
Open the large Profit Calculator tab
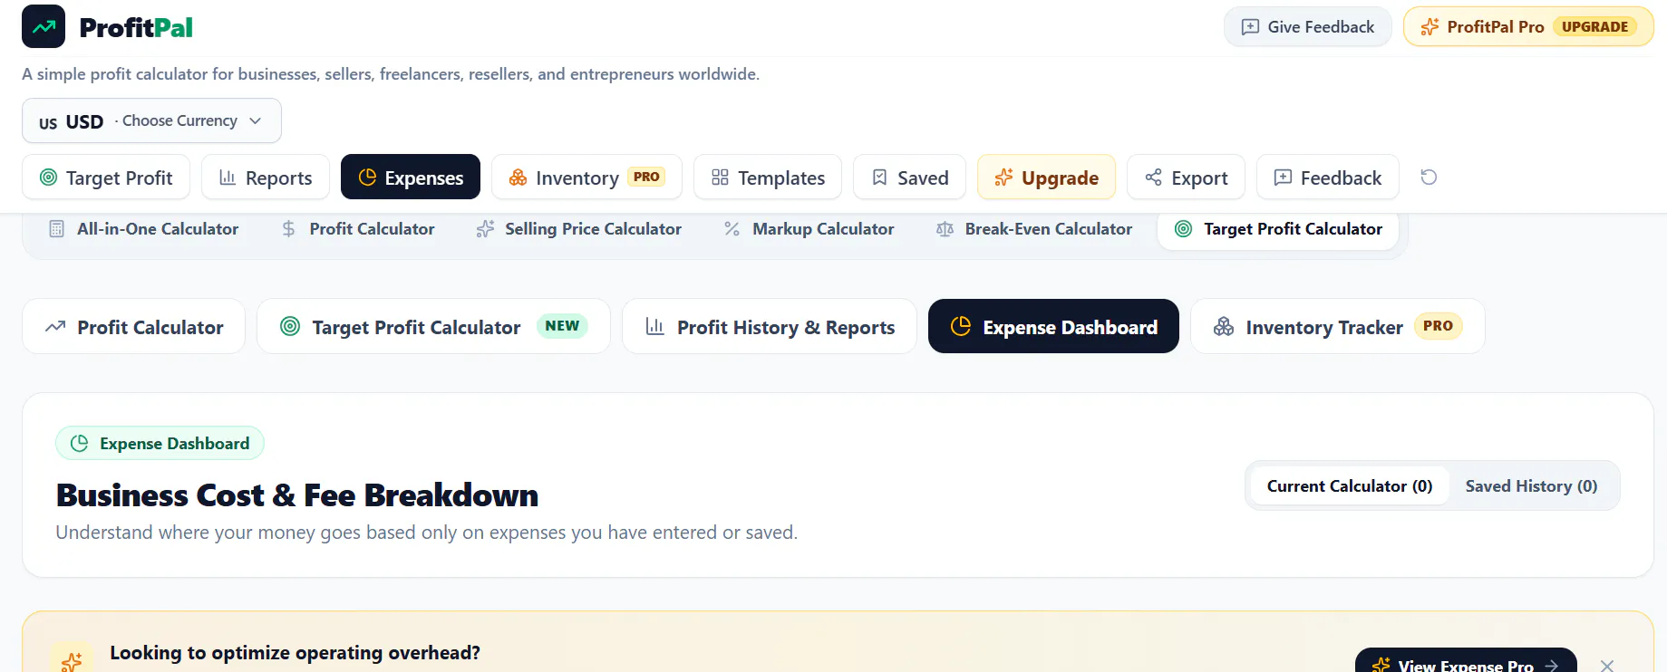tap(134, 326)
